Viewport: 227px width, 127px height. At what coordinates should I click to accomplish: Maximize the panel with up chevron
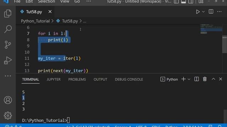pos(214,79)
